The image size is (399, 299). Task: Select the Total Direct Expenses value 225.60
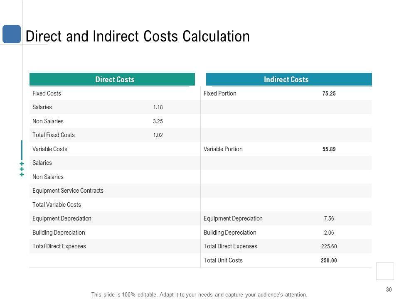329,247
